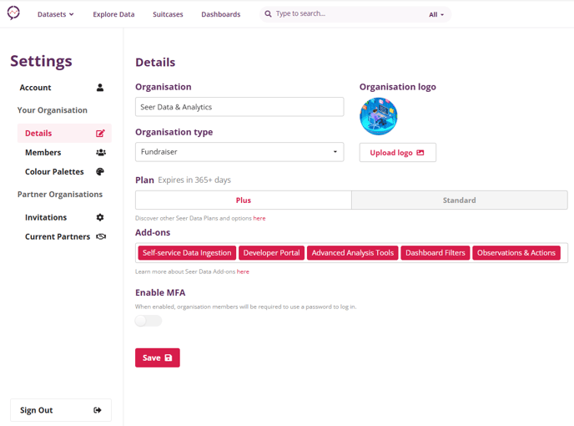
Task: Click the Self-service Data Ingestion add-on tag
Action: coord(187,253)
